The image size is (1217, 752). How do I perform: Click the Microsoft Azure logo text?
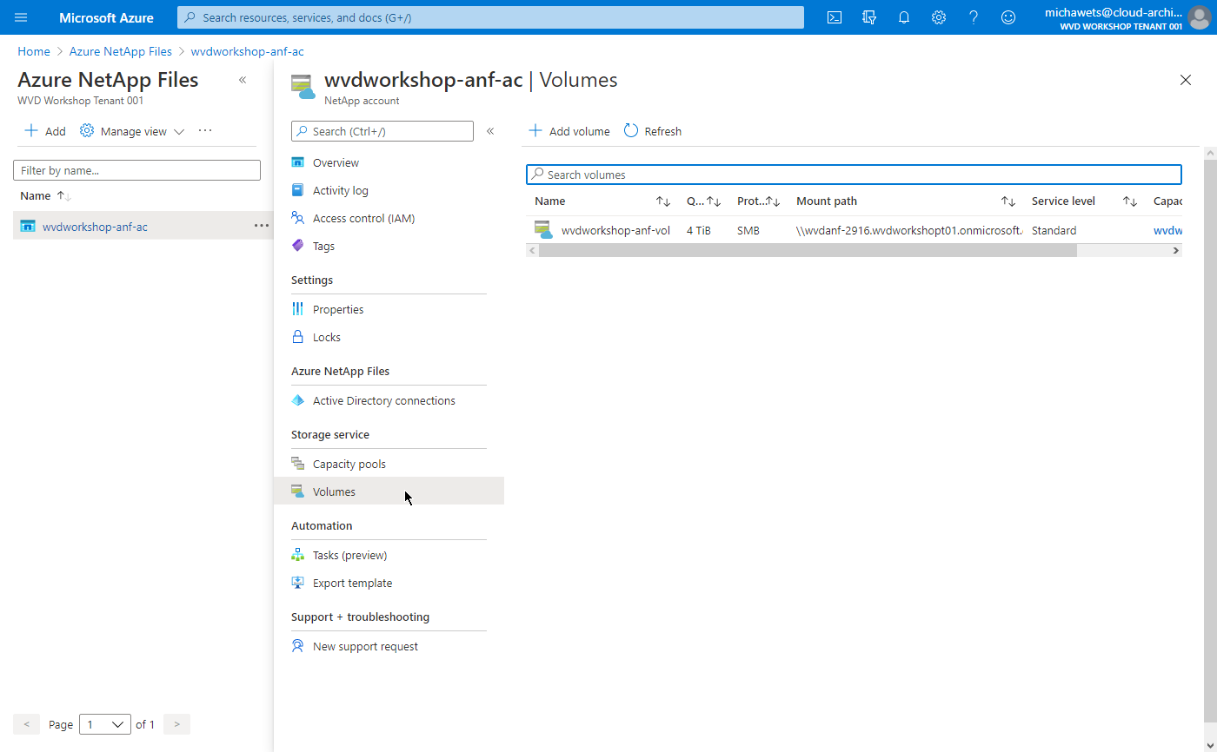pyautogui.click(x=106, y=17)
